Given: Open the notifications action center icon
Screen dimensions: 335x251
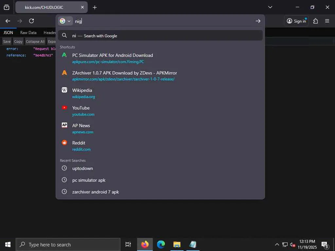Looking at the screenshot, I should 325,244.
